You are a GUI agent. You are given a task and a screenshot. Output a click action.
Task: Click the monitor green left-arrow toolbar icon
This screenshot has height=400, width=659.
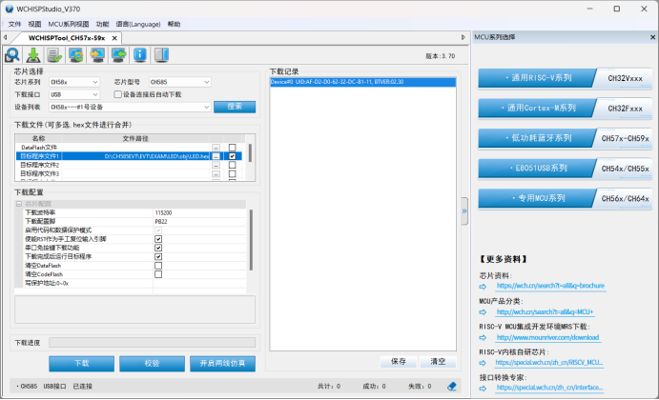119,55
